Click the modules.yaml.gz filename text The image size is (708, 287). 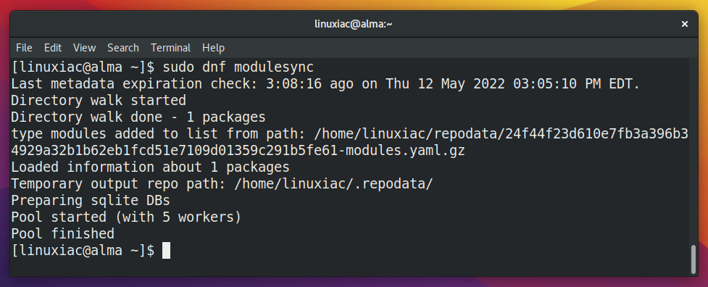click(x=405, y=151)
